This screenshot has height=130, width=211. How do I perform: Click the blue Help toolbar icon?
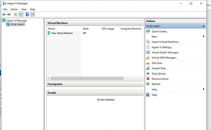(x=27, y=14)
